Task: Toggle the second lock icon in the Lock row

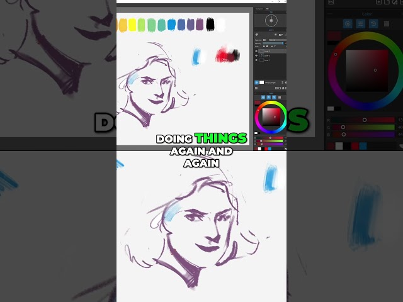Action: (267, 46)
